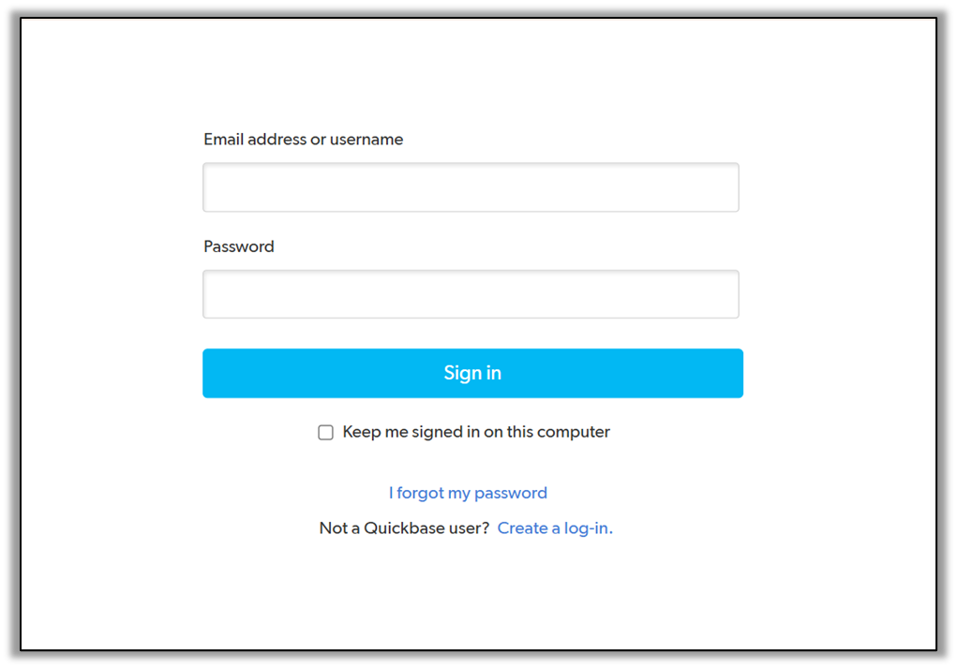Click the Email address or username field
This screenshot has width=957, height=668.
[471, 187]
